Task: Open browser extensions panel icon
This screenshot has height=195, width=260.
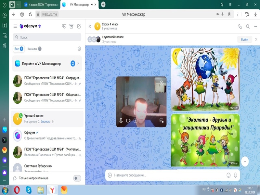Action: point(247,14)
